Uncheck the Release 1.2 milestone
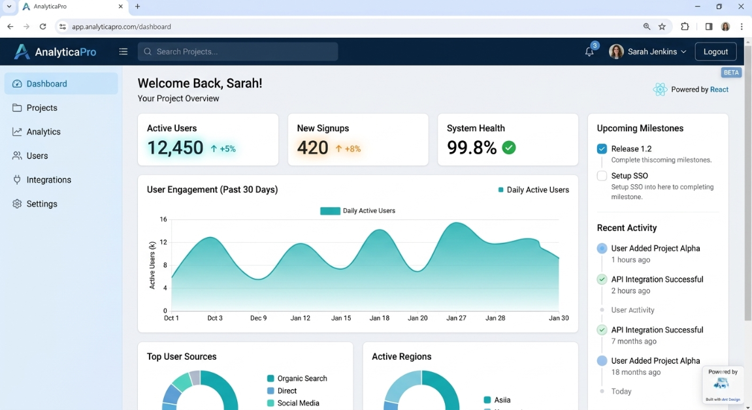The image size is (752, 410). click(x=601, y=148)
